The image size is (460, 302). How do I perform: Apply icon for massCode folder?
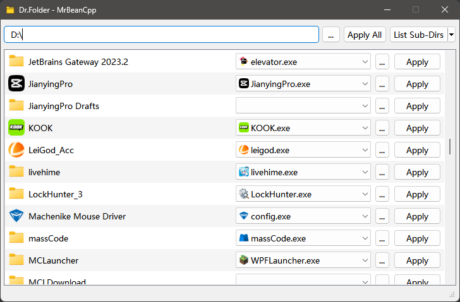click(417, 238)
